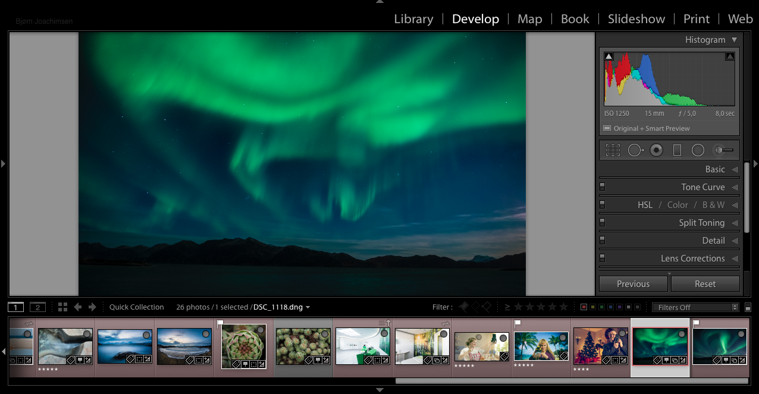Go to previous photo with back arrow
The height and width of the screenshot is (394, 759).
point(78,307)
